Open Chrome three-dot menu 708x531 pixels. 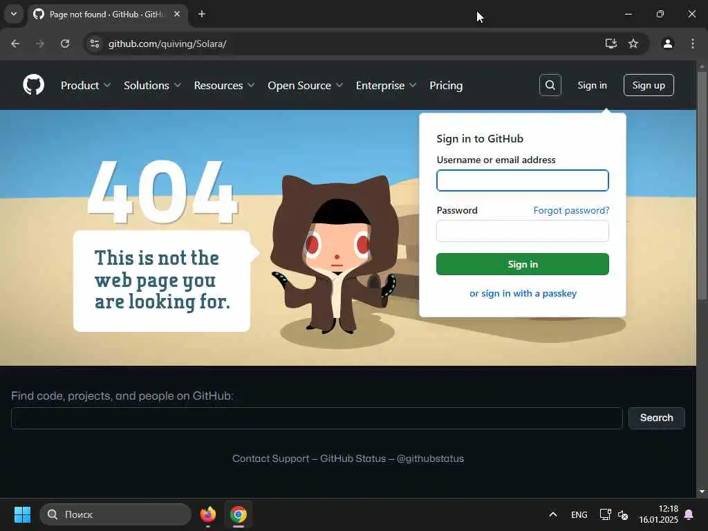coord(693,44)
